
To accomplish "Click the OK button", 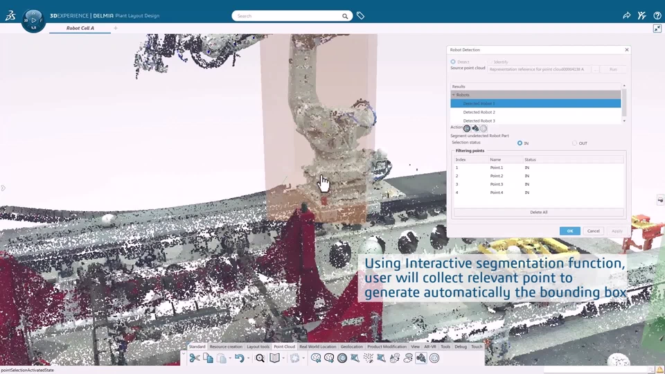I will [x=569, y=231].
